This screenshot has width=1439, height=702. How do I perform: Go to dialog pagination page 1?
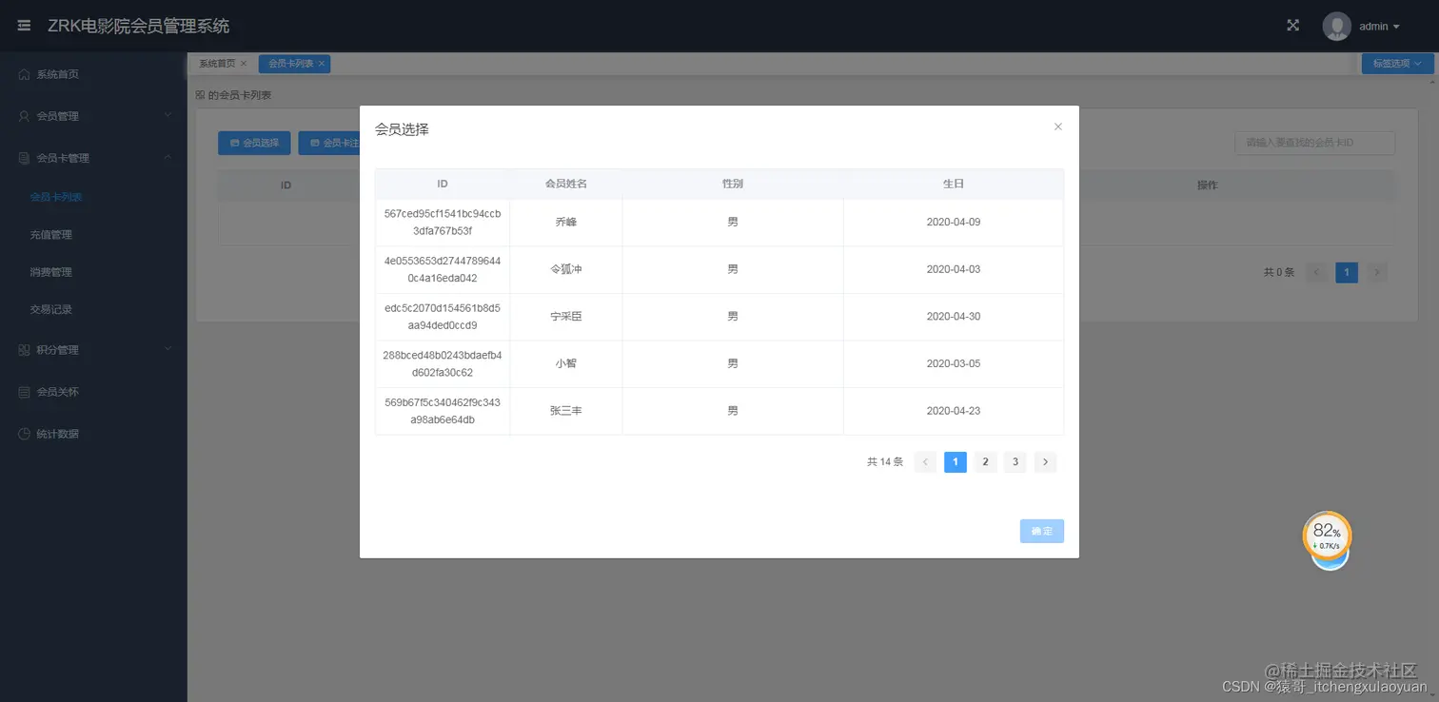pos(956,462)
